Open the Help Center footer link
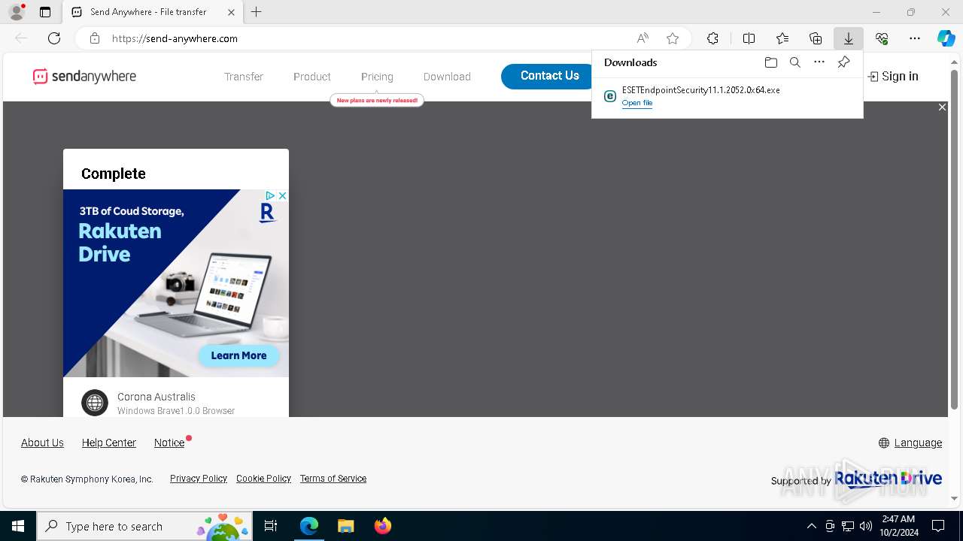Screen dimensions: 963x541 (x=109, y=443)
